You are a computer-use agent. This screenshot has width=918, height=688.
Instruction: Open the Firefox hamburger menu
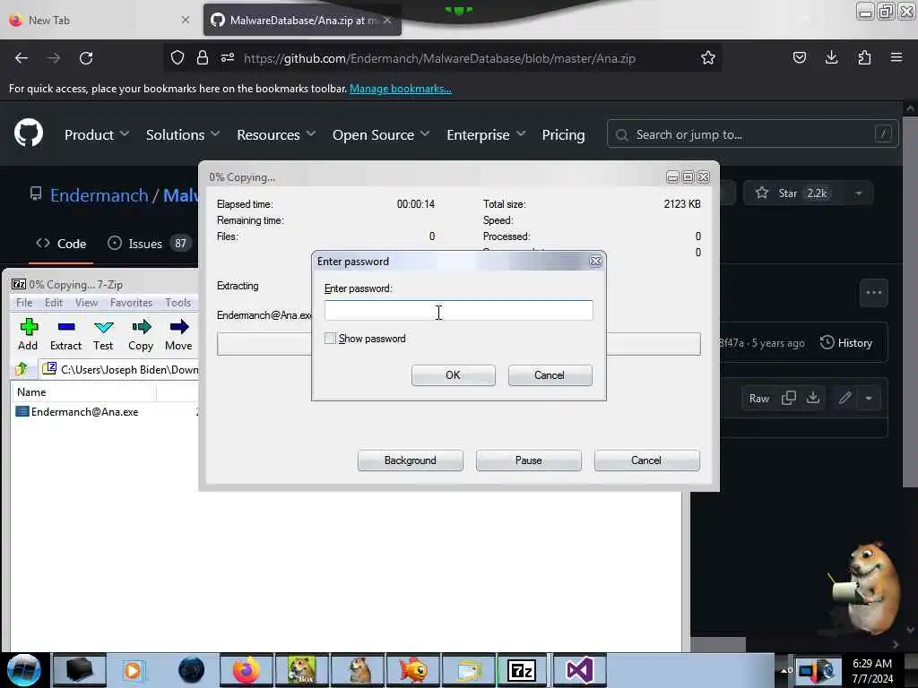[896, 57]
